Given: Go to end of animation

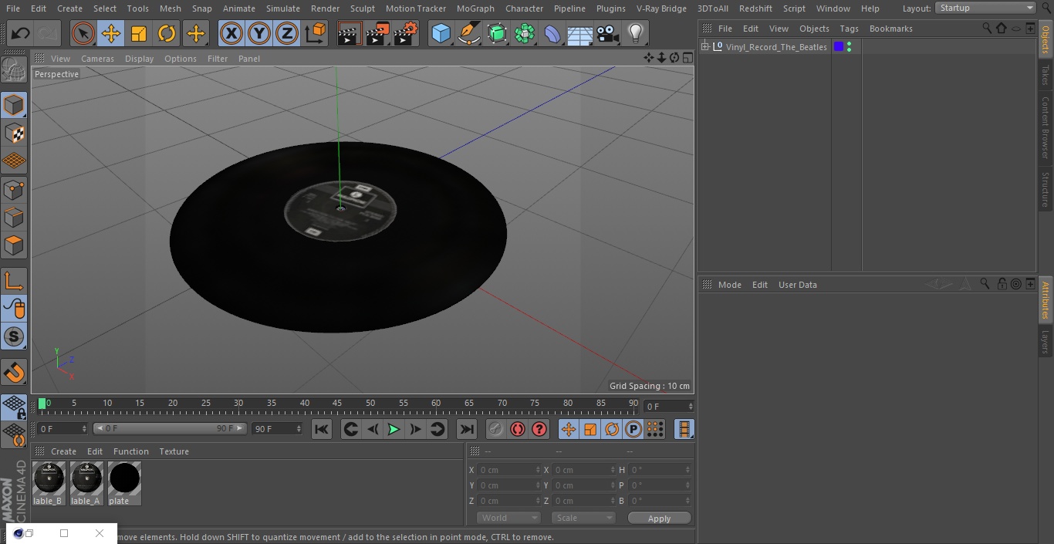Looking at the screenshot, I should click(466, 429).
